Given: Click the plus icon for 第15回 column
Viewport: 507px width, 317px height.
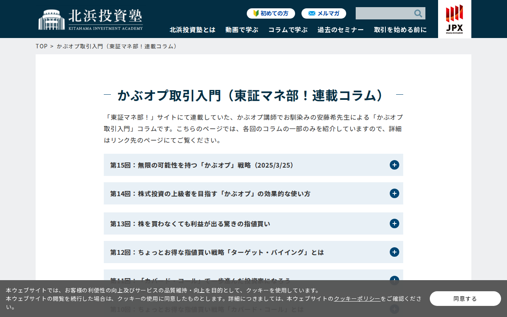Looking at the screenshot, I should click(x=395, y=165).
